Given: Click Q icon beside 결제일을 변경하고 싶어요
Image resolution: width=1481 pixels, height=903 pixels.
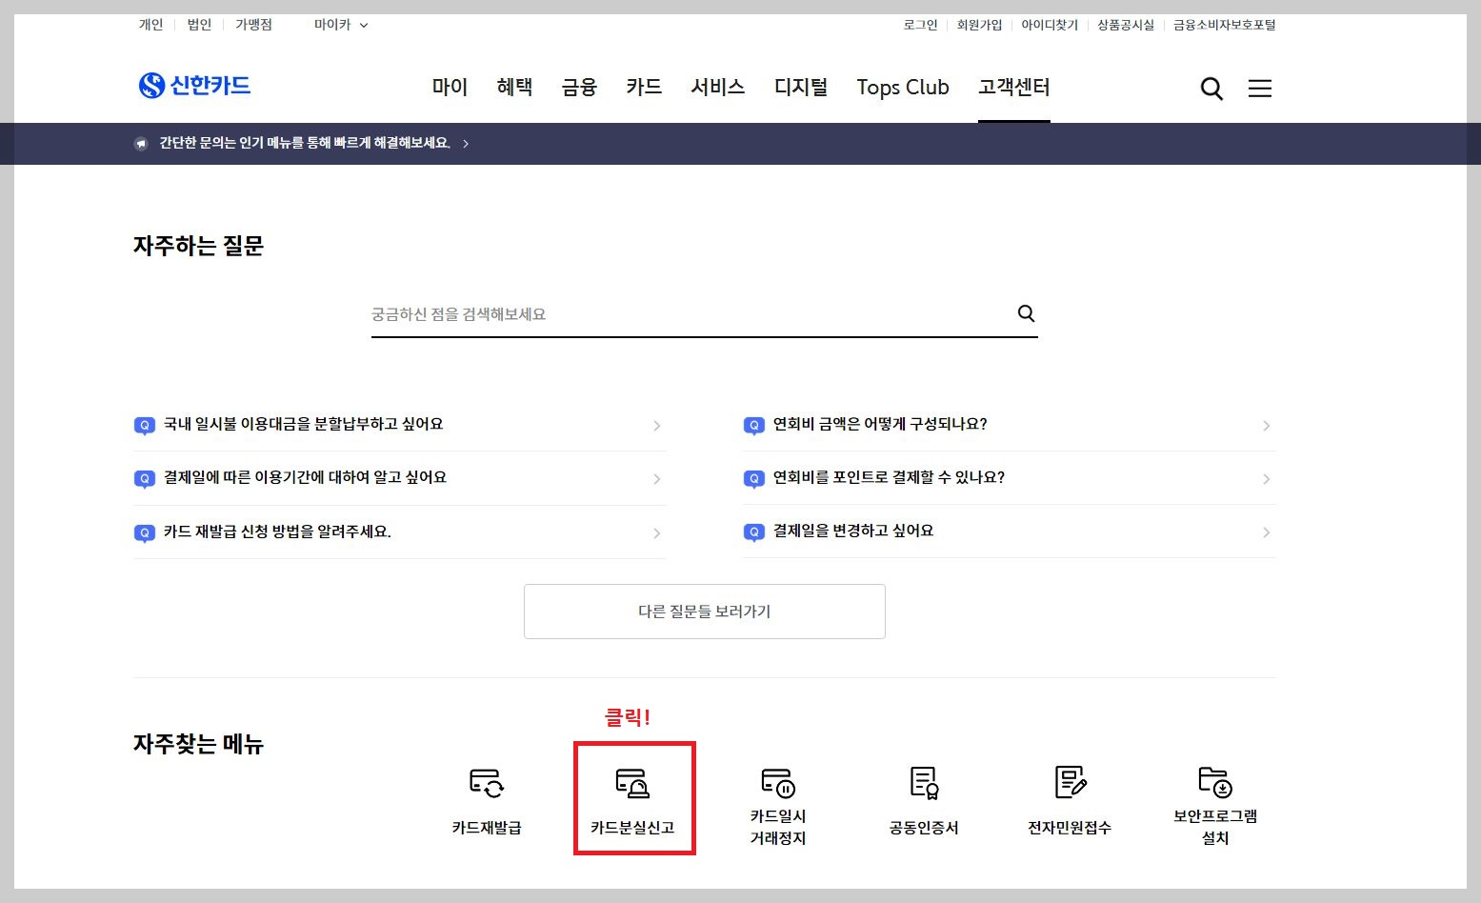Looking at the screenshot, I should click(753, 532).
